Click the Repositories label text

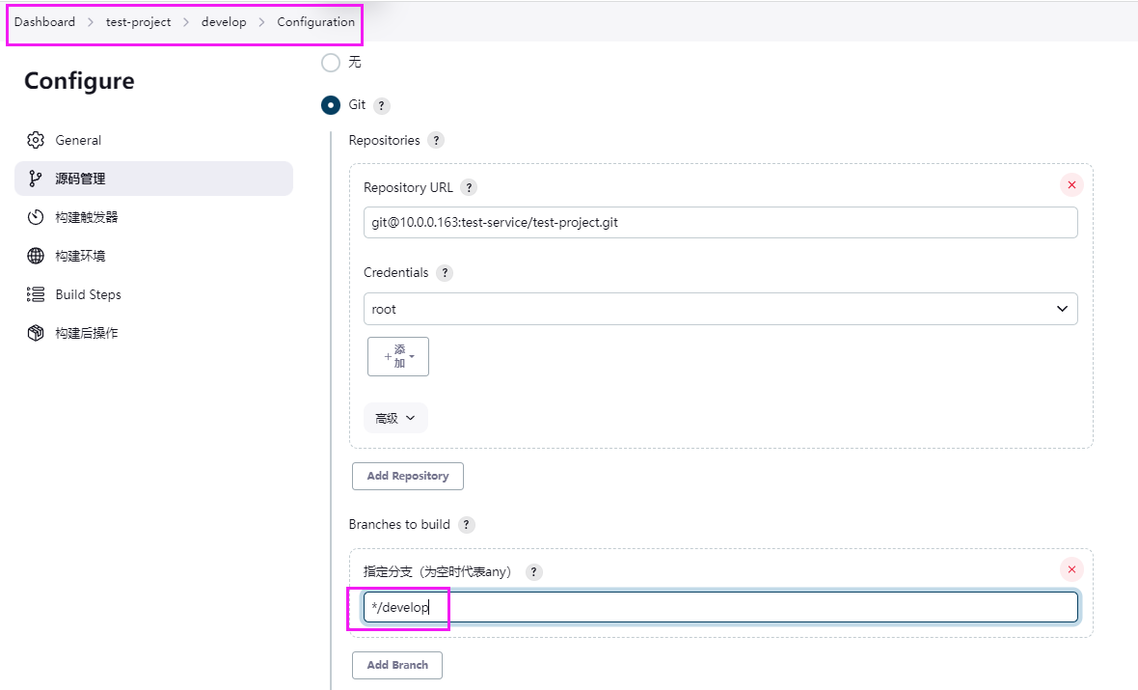(384, 140)
